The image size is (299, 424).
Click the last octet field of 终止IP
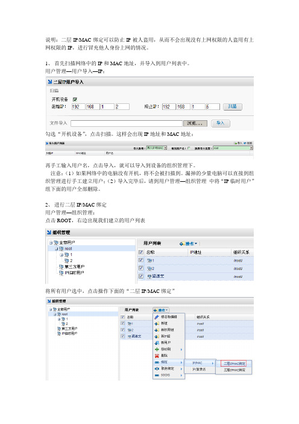click(213, 106)
